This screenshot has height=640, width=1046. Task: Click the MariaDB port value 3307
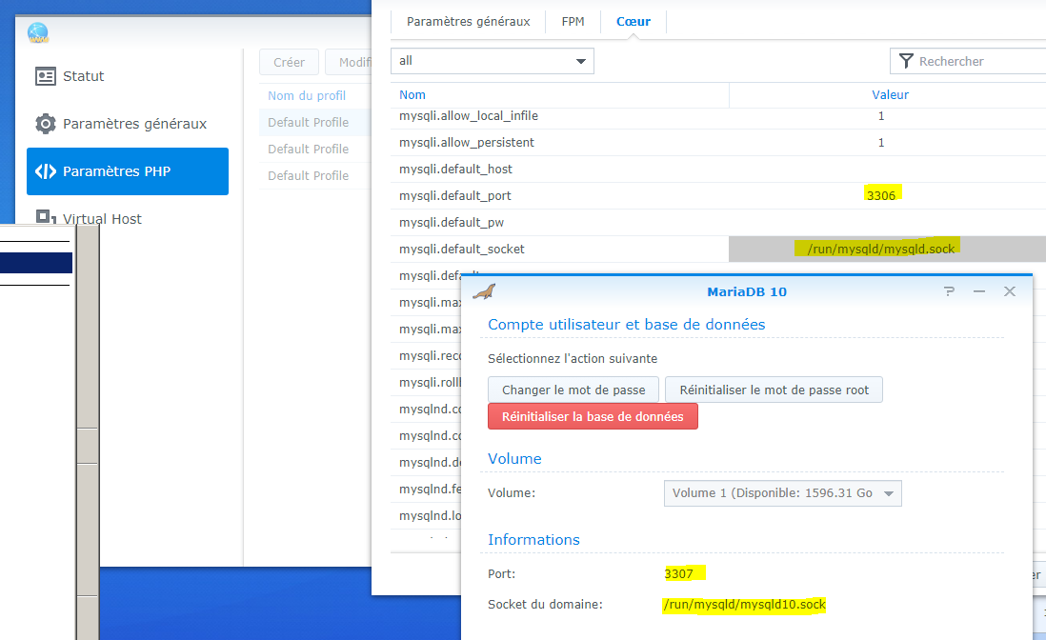tap(678, 574)
